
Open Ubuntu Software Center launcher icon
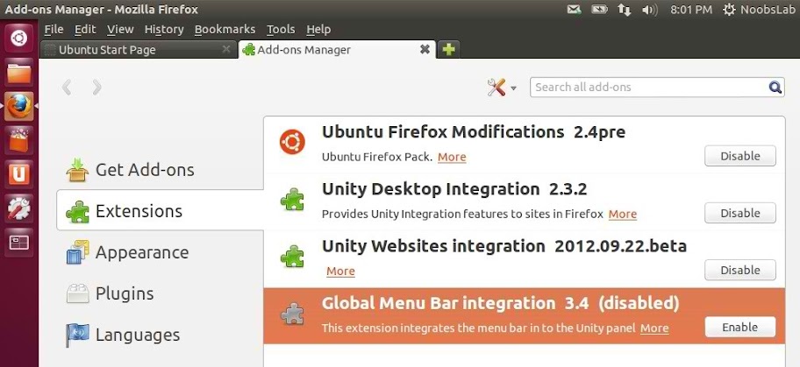(19, 141)
